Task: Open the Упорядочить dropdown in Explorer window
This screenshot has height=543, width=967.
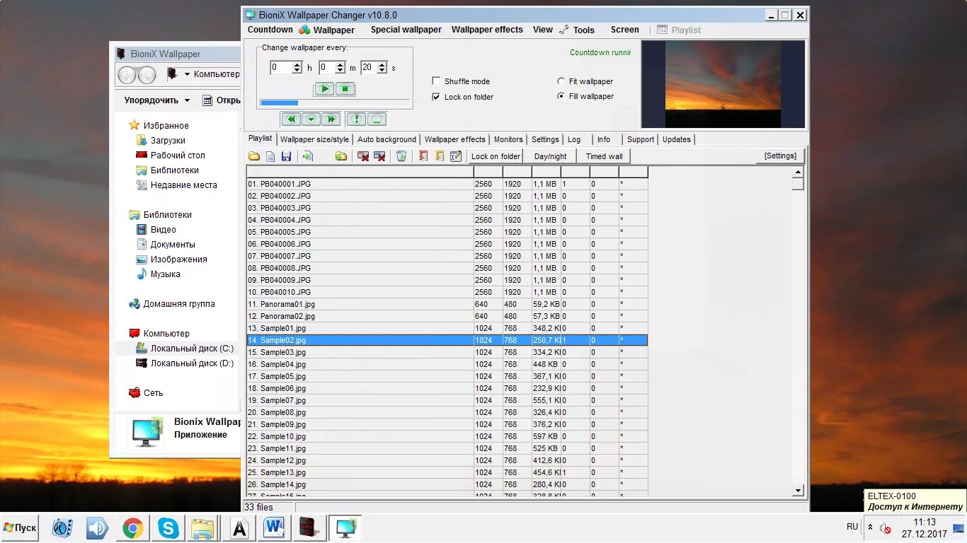Action: (x=157, y=100)
